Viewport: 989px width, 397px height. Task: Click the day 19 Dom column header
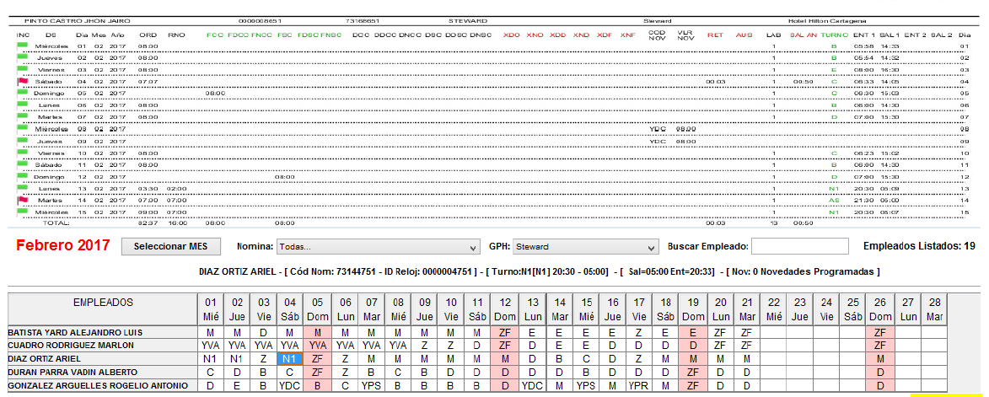693,308
